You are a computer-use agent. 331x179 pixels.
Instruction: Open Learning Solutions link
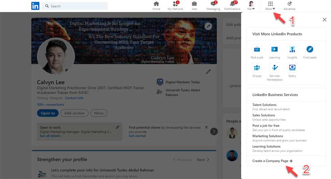point(266,146)
